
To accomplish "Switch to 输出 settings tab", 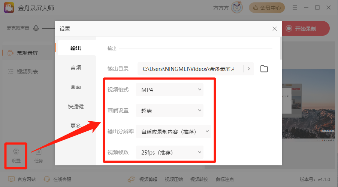I will point(76,48).
